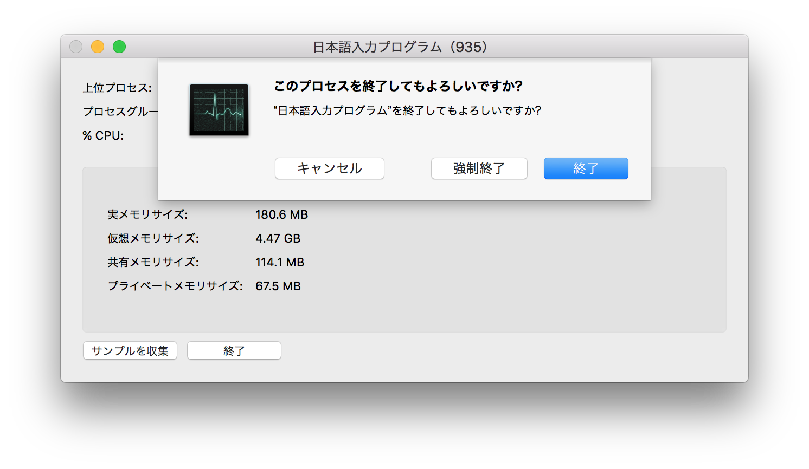809x469 pixels.
Task: Click the 共有メモリサイズ label
Action: pyautogui.click(x=153, y=262)
